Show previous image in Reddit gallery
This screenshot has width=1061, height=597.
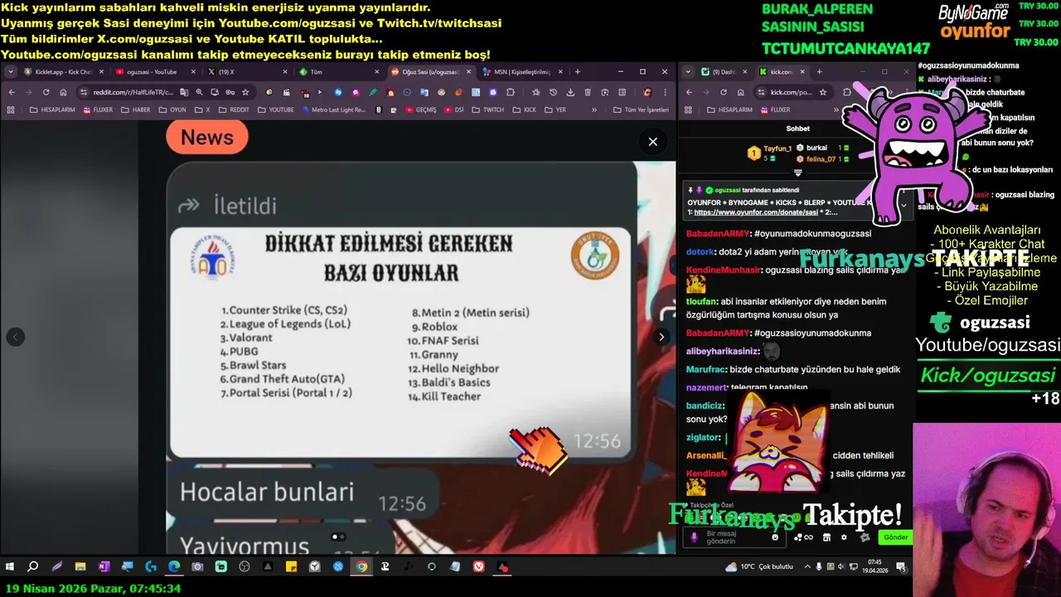(x=15, y=337)
